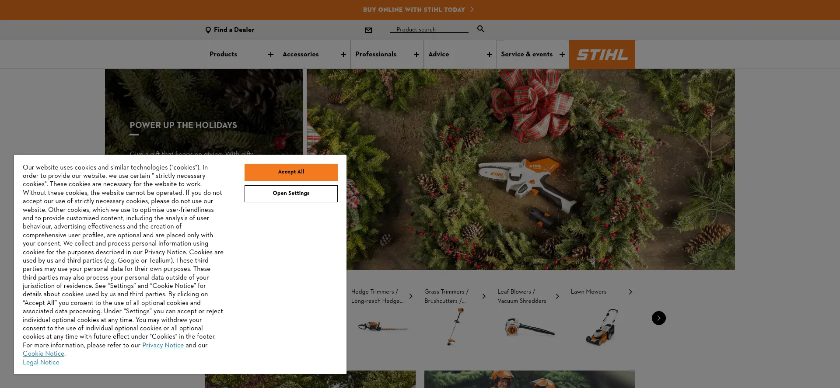Click the magnifying glass search icon

481,29
